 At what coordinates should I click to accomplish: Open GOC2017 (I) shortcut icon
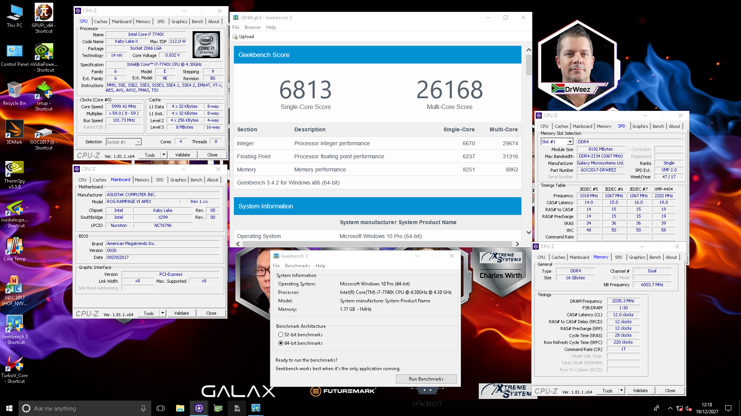[x=44, y=138]
